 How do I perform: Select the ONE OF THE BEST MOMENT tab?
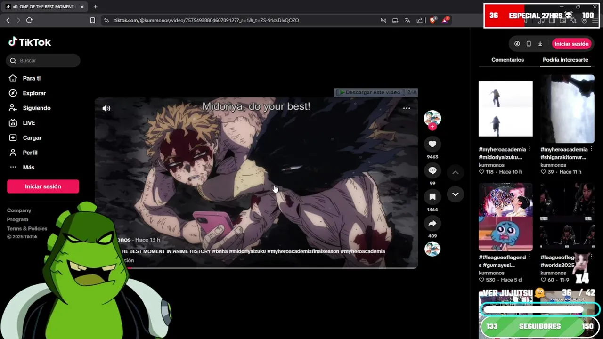tap(45, 7)
